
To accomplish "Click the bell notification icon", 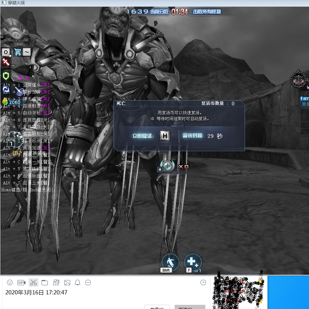I will [78, 282].
